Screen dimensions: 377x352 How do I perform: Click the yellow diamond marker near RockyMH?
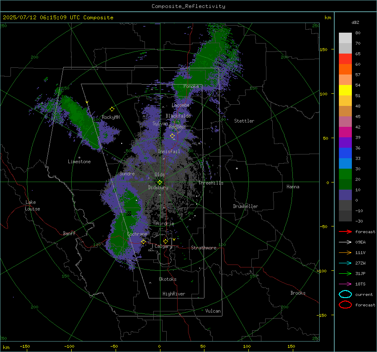[112, 109]
